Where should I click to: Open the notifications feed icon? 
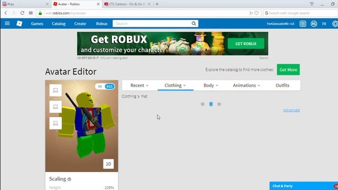coord(303,24)
